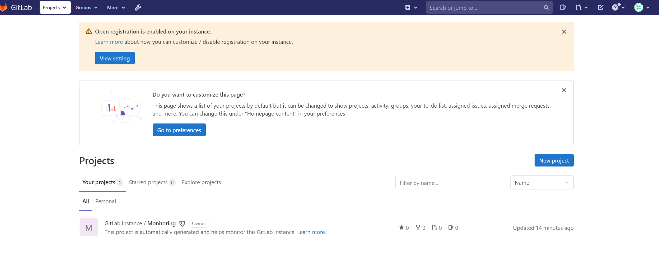Click the View setting button
659x262 pixels.
(115, 58)
